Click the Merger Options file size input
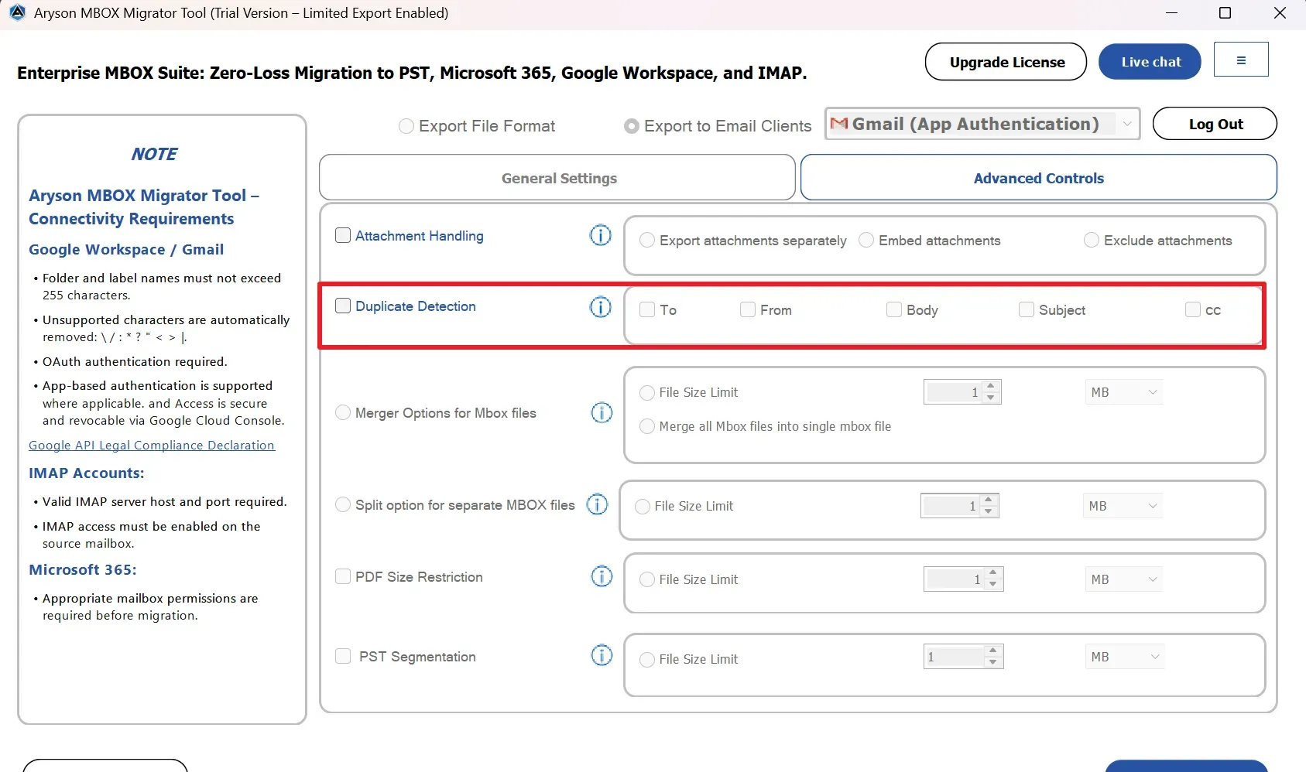This screenshot has width=1306, height=772. coord(954,392)
